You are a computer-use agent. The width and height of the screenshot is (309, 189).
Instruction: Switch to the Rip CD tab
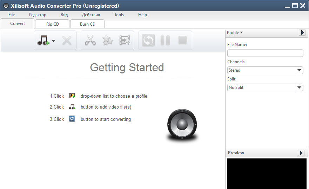[x=52, y=24]
